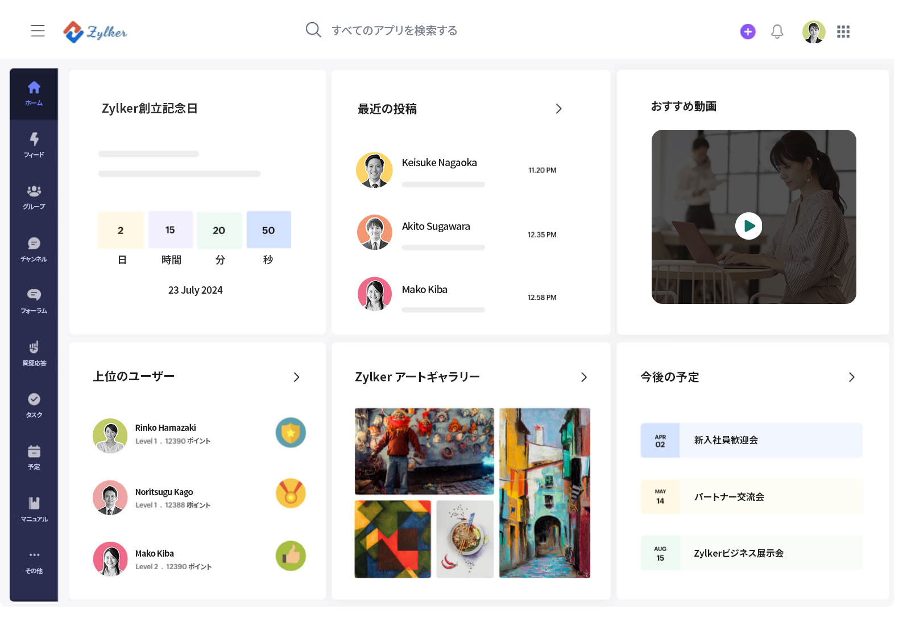Click the countdown seconds tile showing 50
Image resolution: width=903 pixels, height=617 pixels.
(x=268, y=230)
